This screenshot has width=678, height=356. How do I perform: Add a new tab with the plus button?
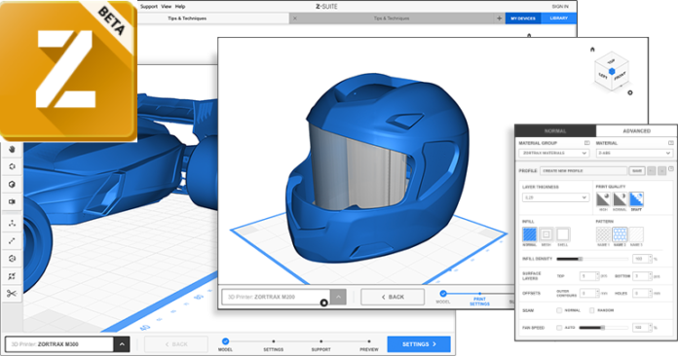tap(499, 18)
